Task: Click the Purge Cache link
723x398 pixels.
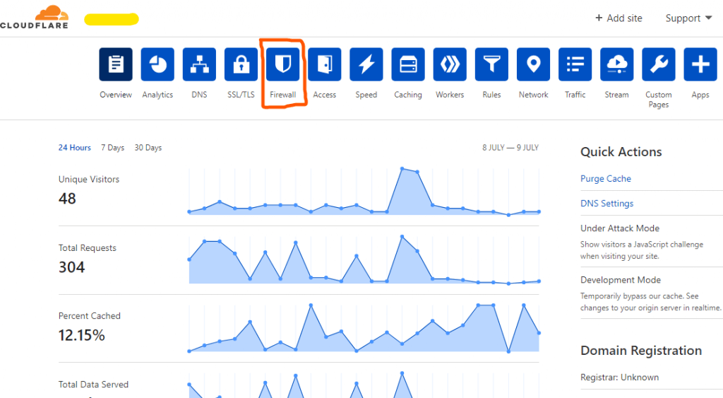Action: (606, 179)
